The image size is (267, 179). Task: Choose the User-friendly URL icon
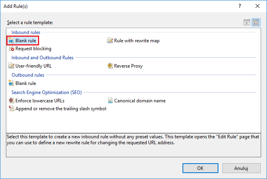point(11,66)
